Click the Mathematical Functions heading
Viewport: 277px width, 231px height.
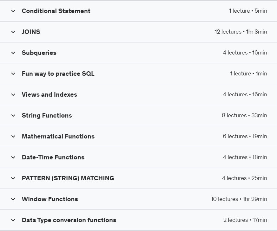pos(58,136)
